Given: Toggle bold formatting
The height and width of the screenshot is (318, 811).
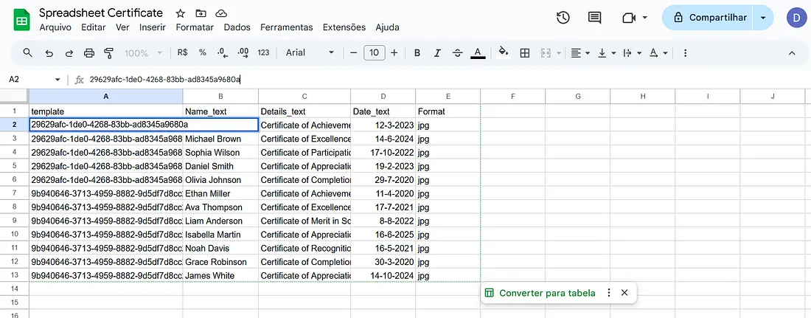Looking at the screenshot, I should tap(417, 53).
